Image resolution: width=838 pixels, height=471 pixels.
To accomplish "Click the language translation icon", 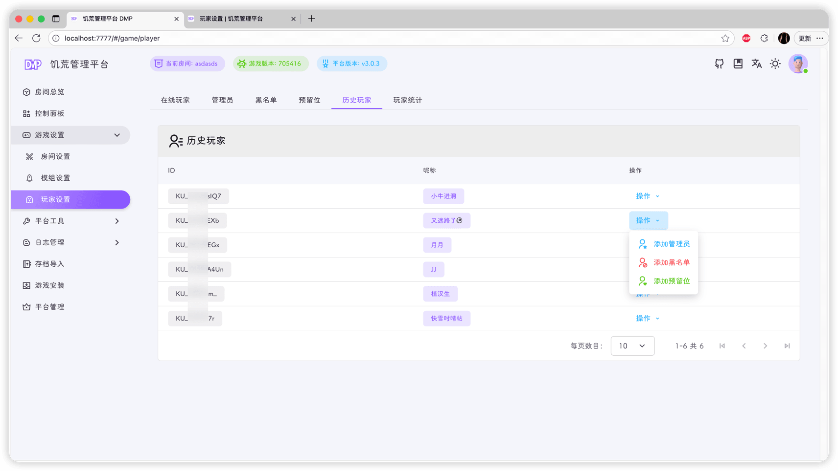I will pyautogui.click(x=756, y=64).
